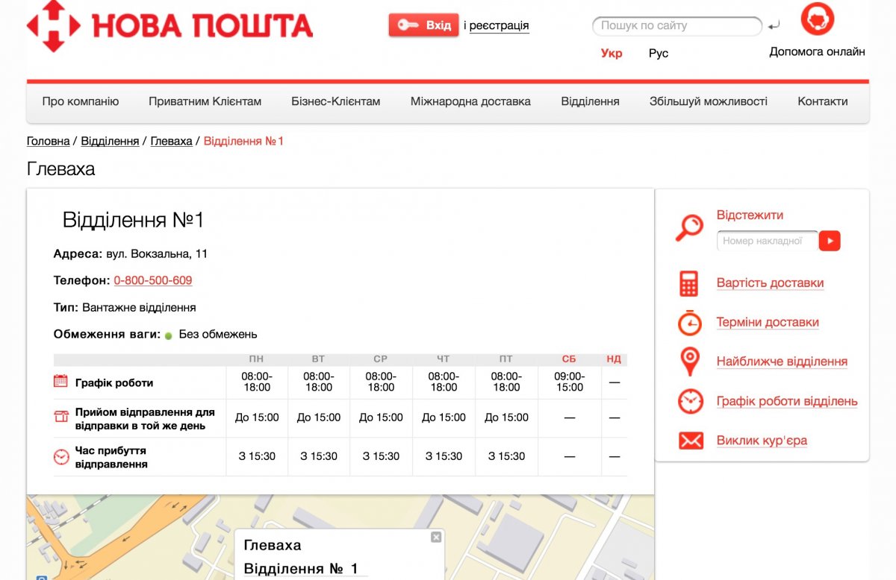Viewport: 896px width, 580px height.
Task: Click the ПН column header
Action: pos(256,359)
